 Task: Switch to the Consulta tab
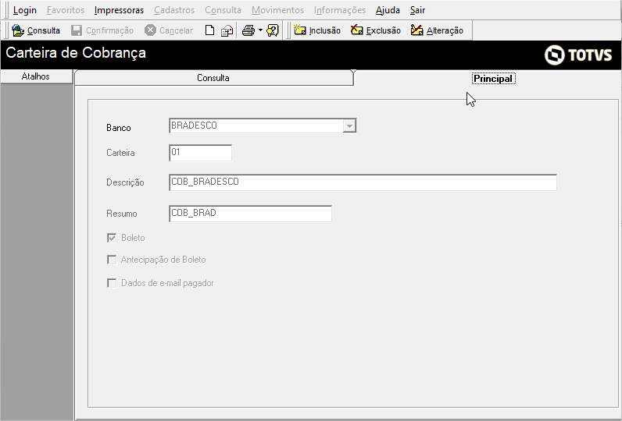213,78
